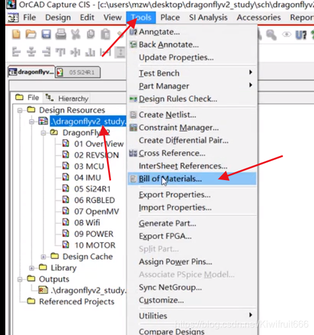Image resolution: width=314 pixels, height=335 pixels.
Task: Open the Test Bench submenu
Action: (192, 73)
